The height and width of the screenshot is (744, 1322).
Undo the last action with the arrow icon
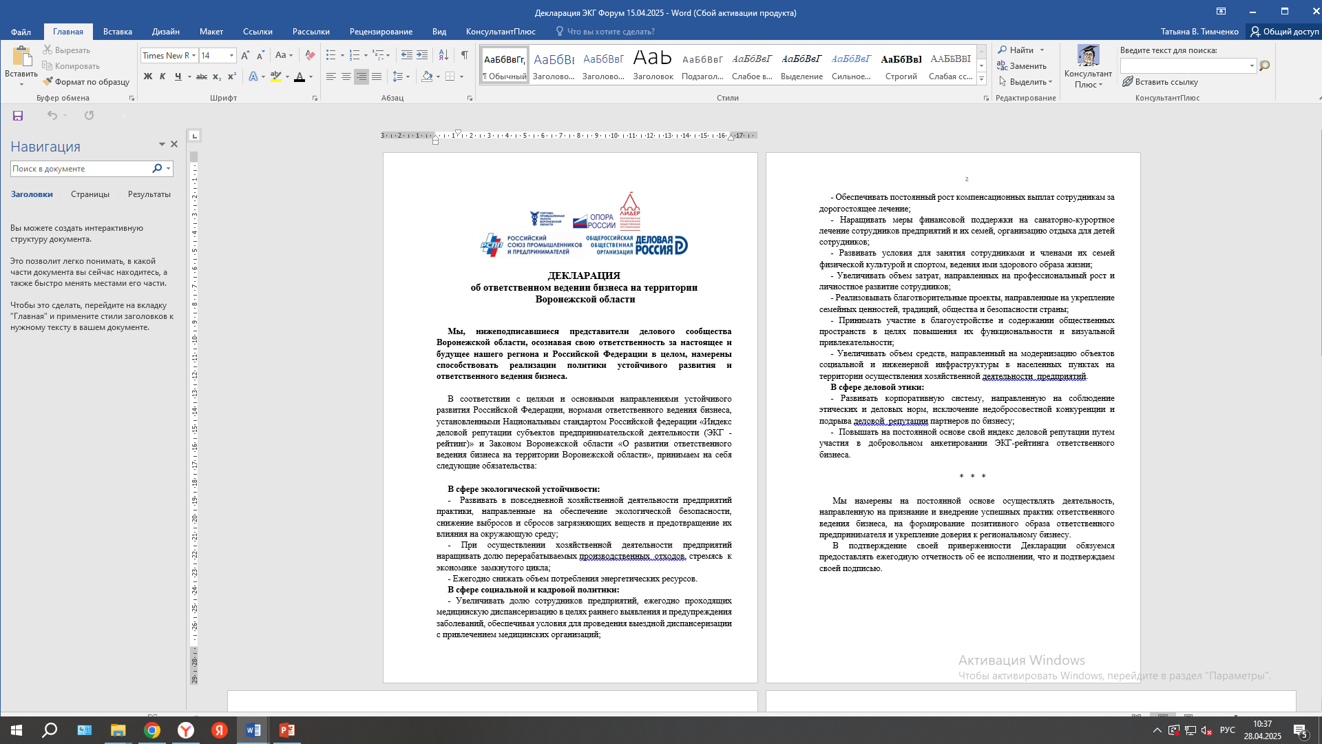[52, 116]
